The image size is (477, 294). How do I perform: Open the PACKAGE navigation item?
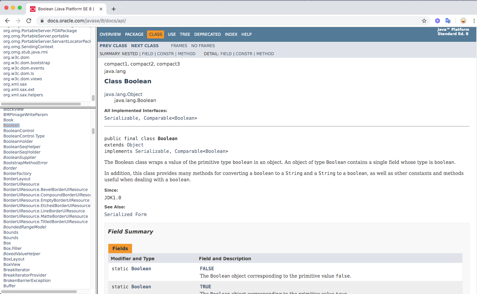tap(134, 34)
